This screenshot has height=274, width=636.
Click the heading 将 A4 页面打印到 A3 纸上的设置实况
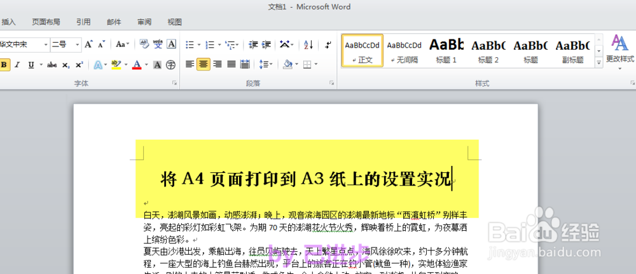click(x=306, y=179)
